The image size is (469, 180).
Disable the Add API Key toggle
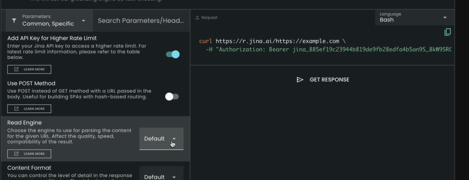coord(173,54)
